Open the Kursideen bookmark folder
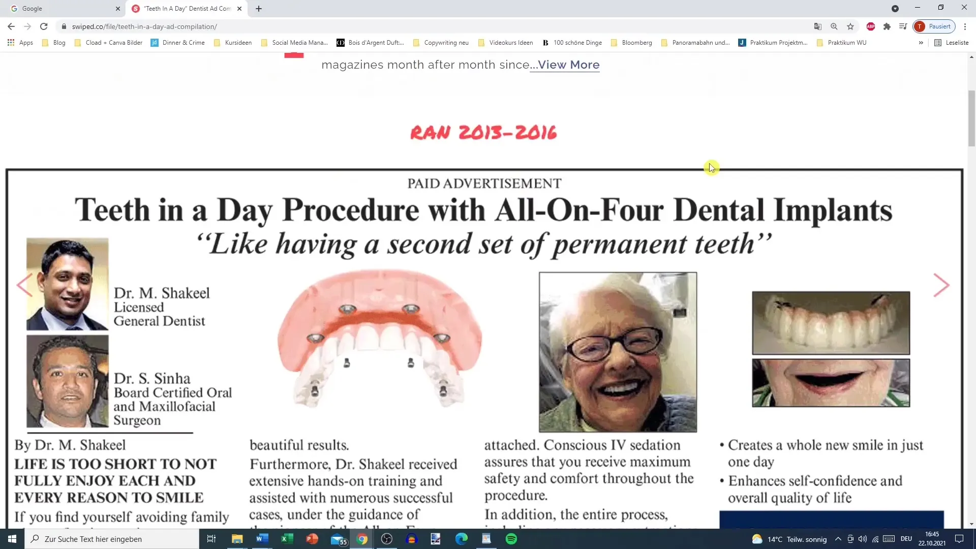The image size is (976, 549). tap(233, 43)
